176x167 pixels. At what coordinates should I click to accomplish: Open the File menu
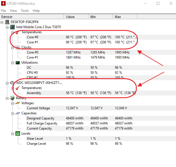point(3,11)
